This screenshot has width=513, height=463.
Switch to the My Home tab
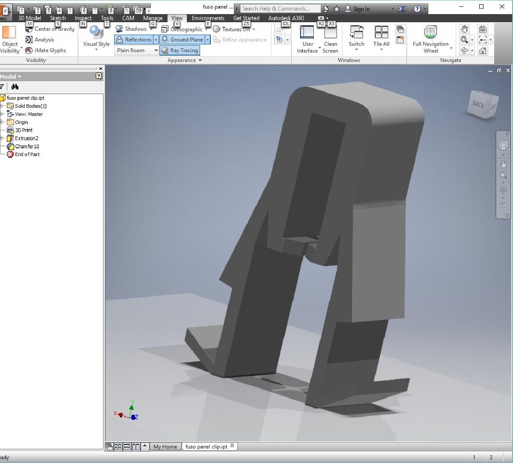click(165, 447)
